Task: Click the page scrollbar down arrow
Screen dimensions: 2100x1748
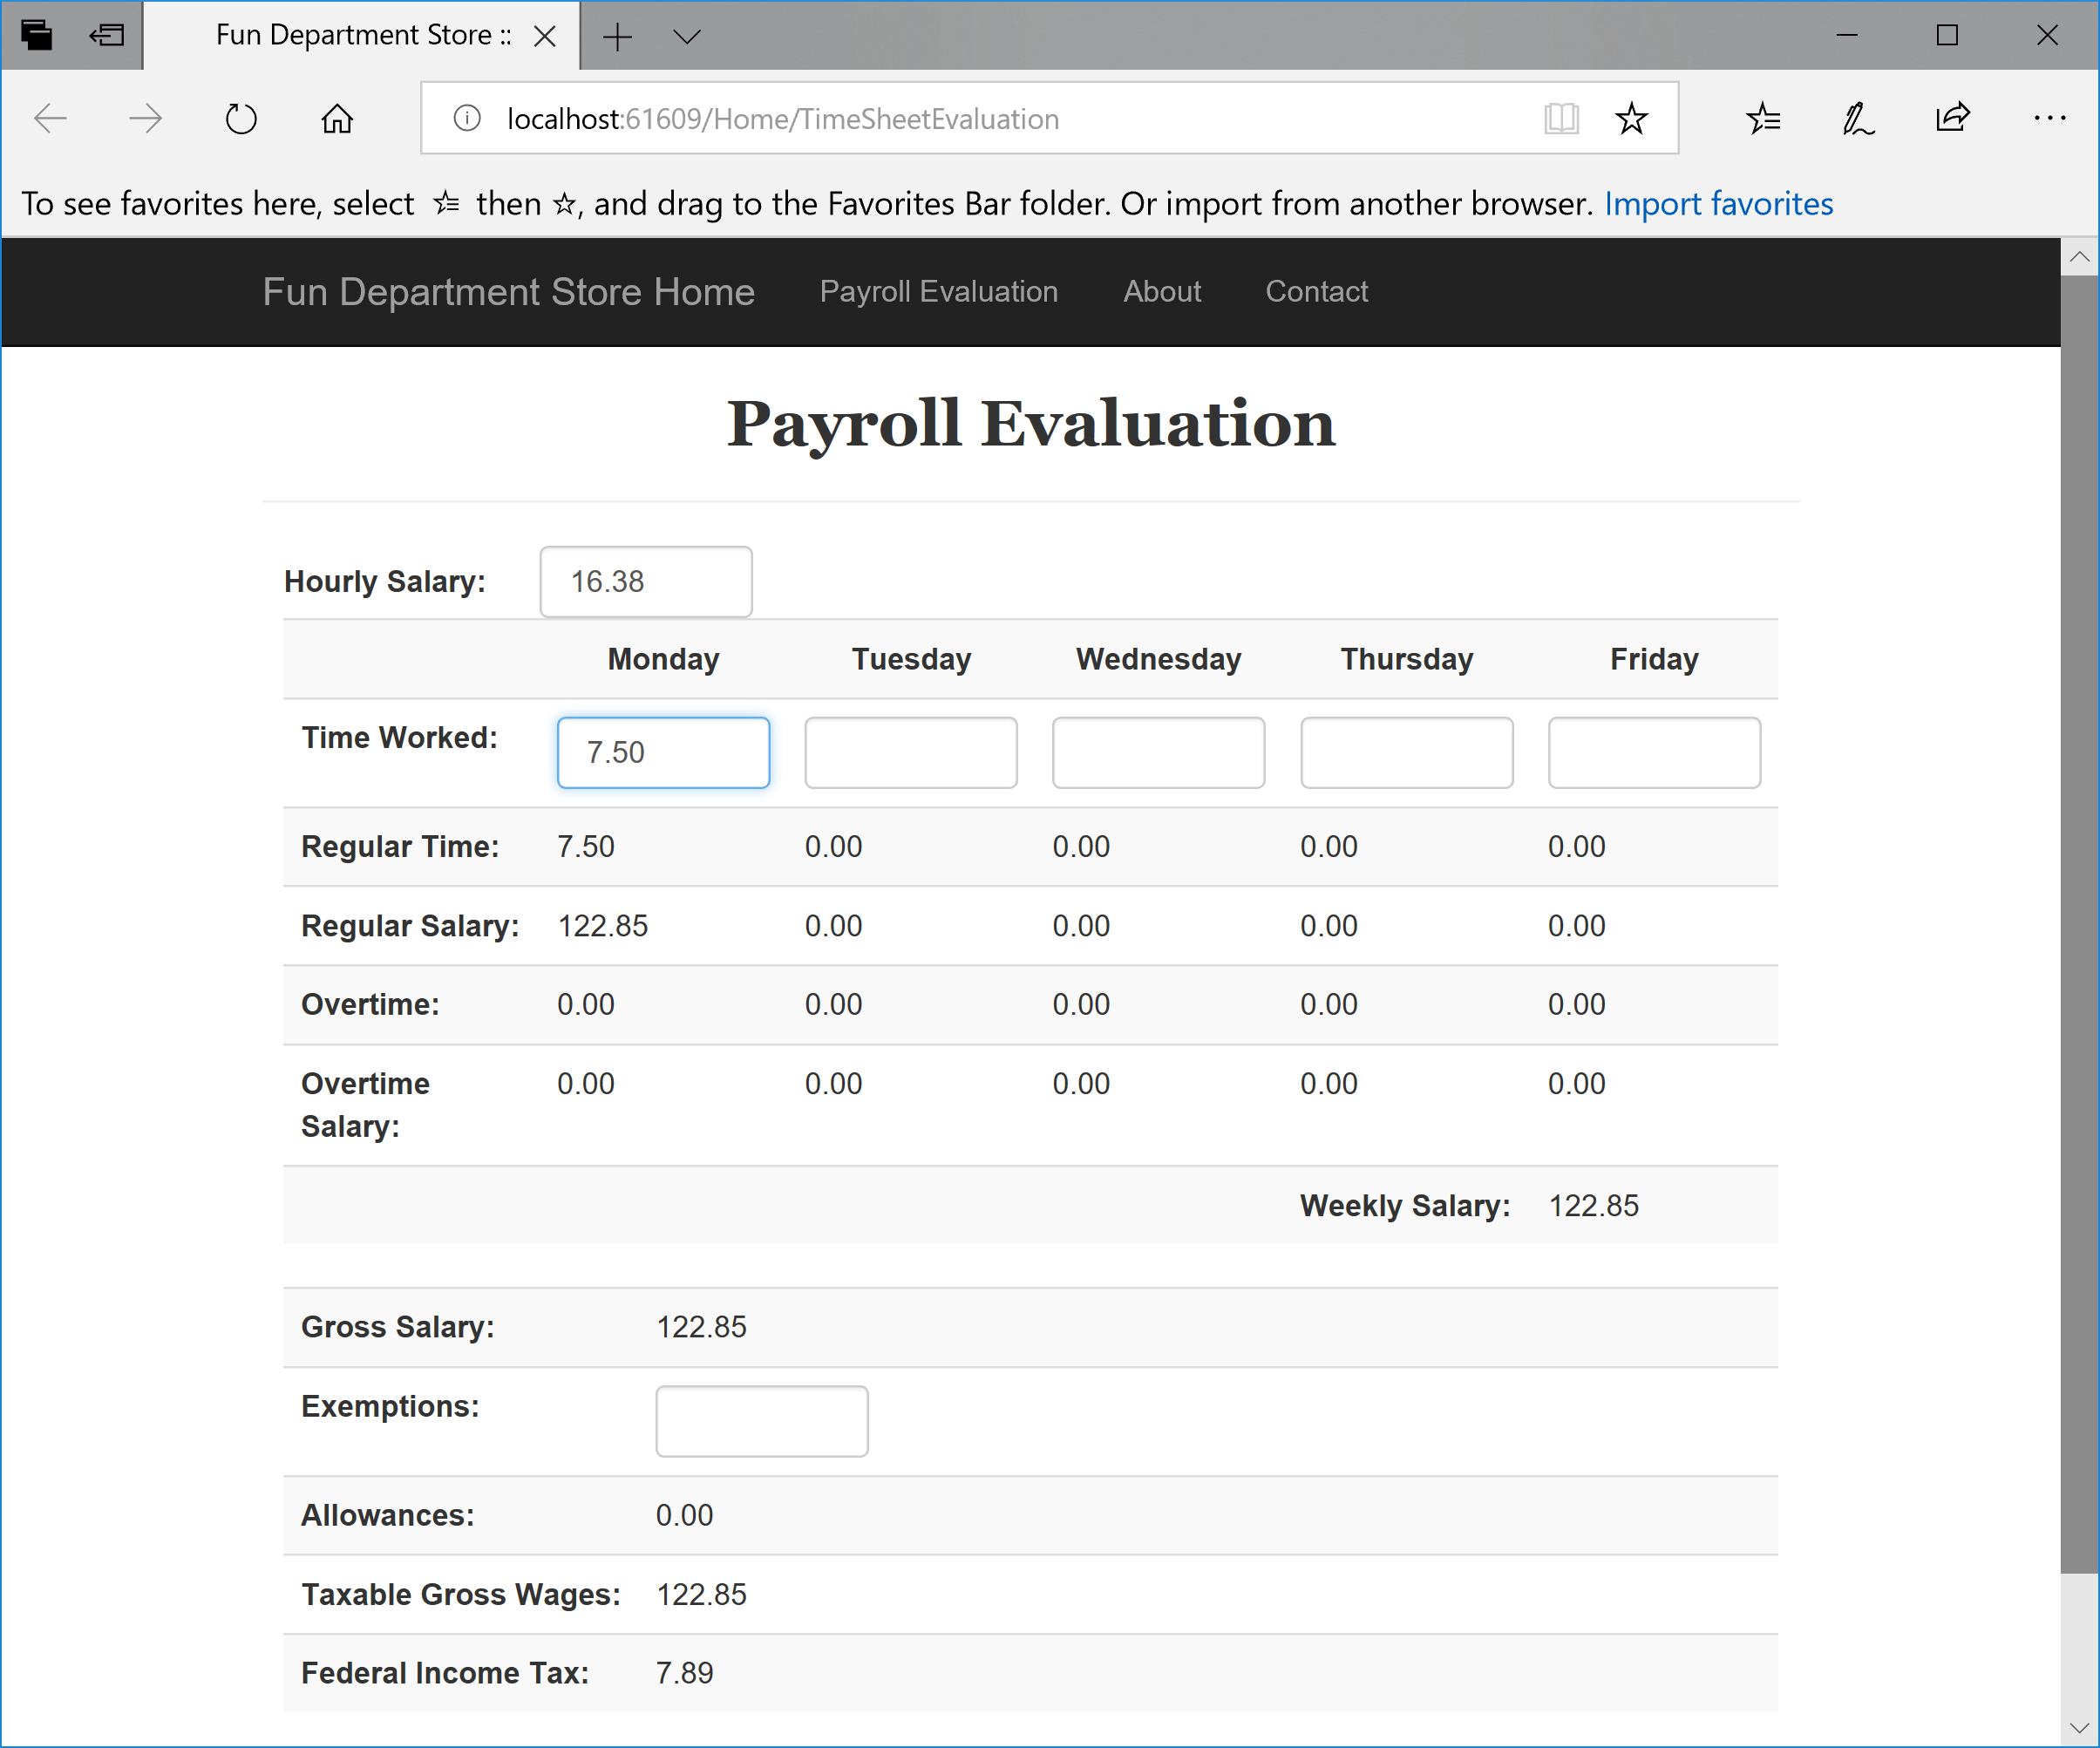Action: pyautogui.click(x=2079, y=1727)
